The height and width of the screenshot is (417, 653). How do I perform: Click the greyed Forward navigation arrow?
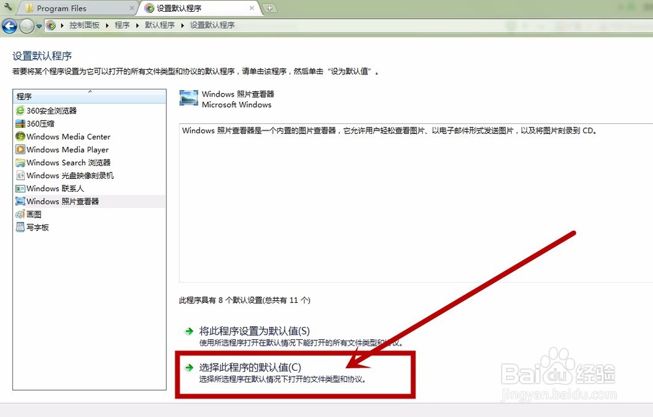coord(27,26)
